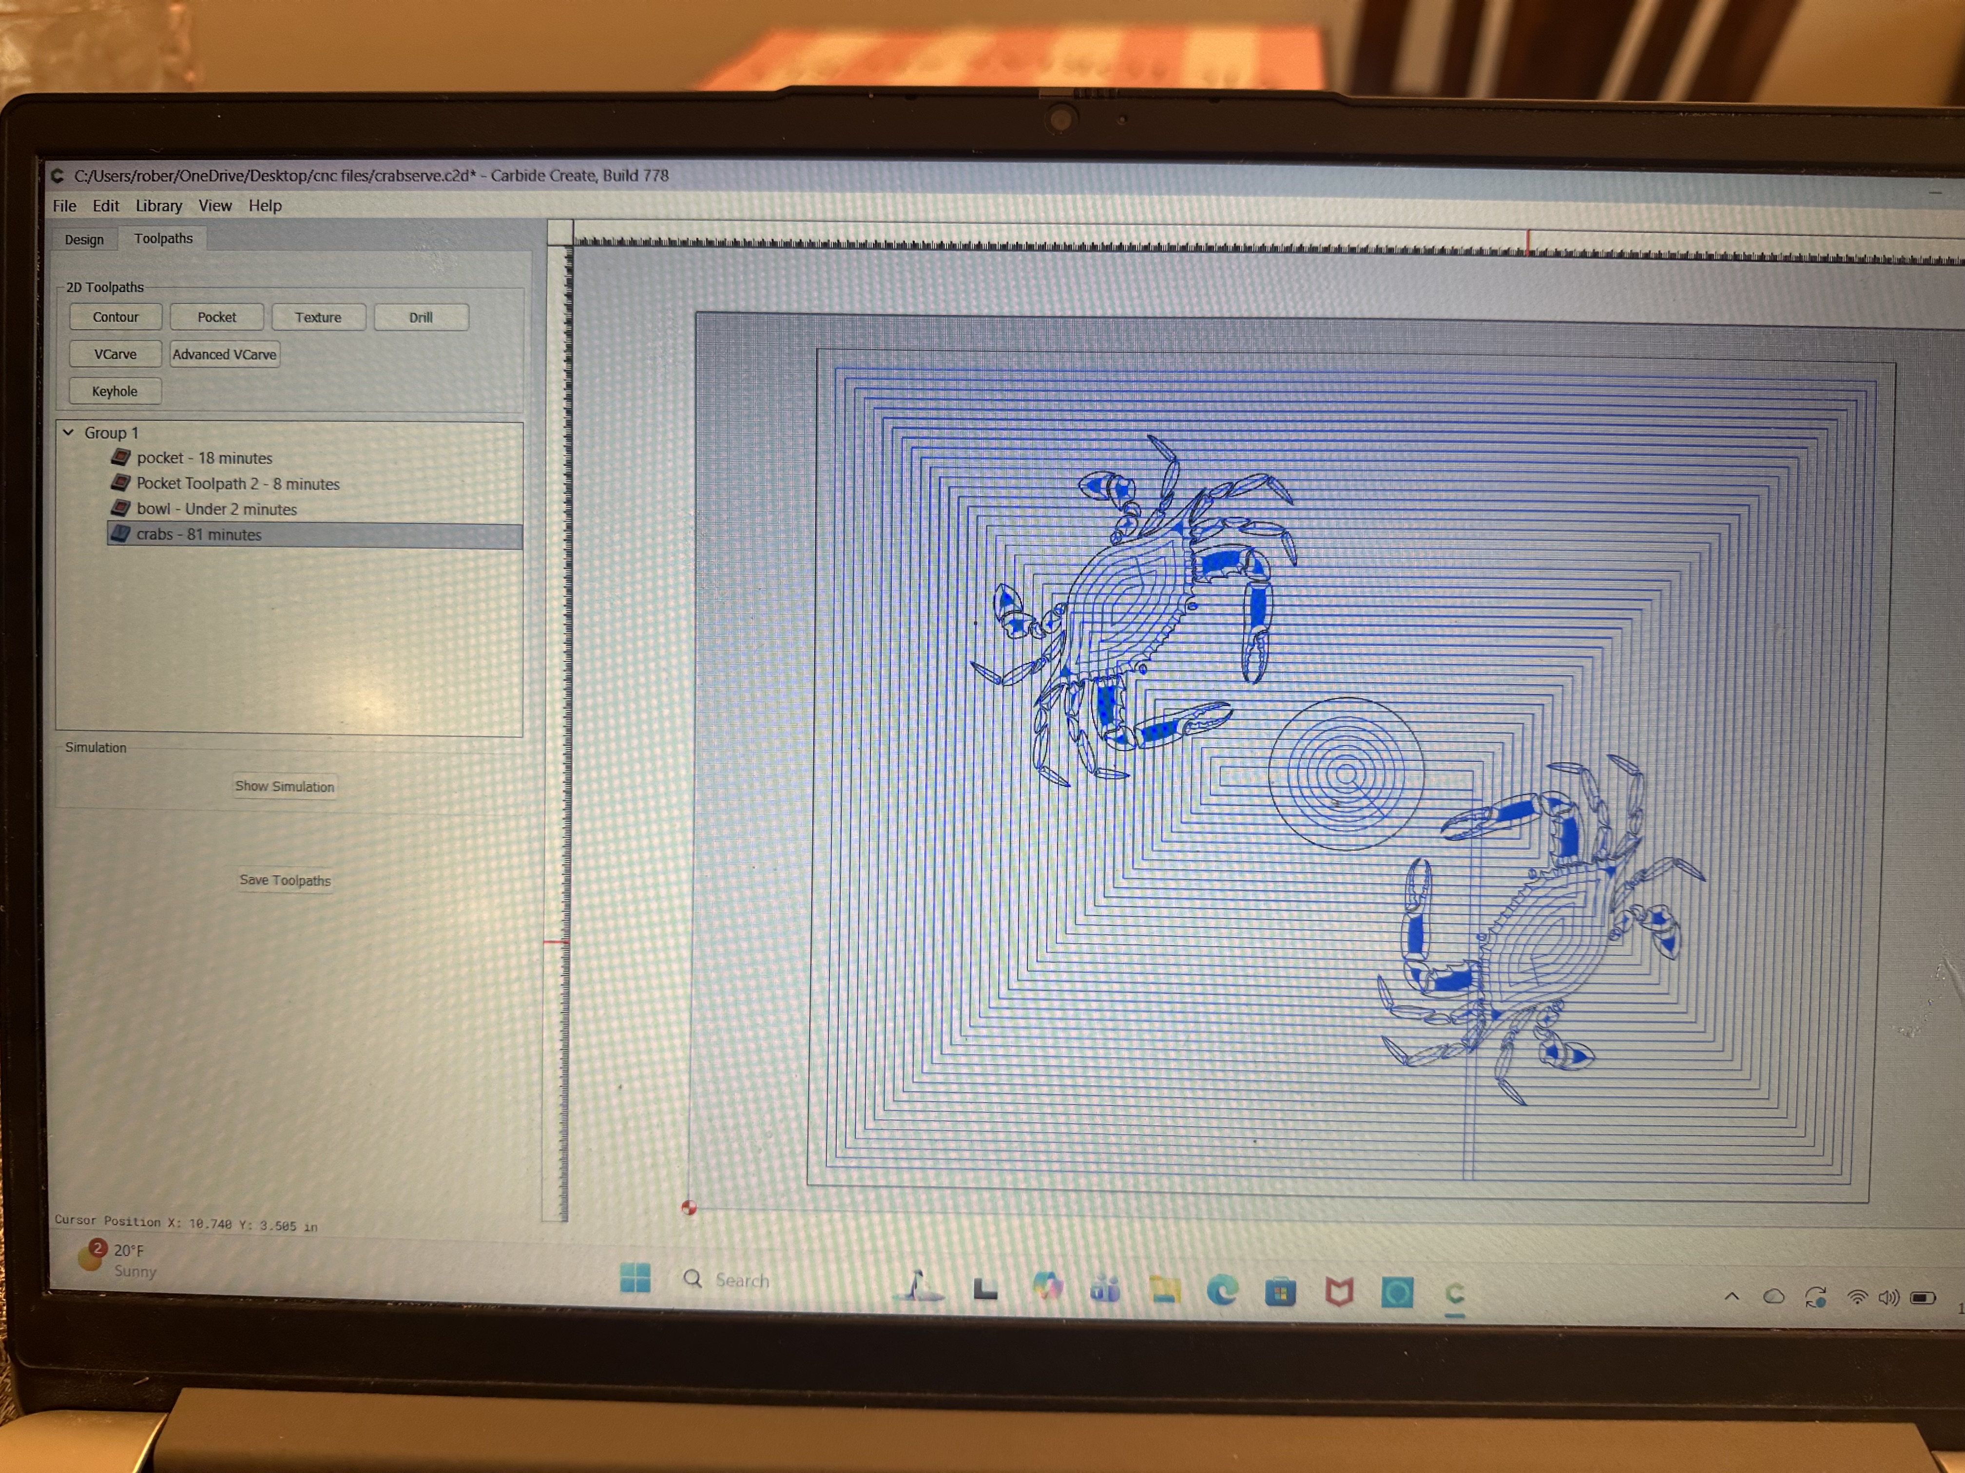Image resolution: width=1965 pixels, height=1473 pixels.
Task: Click the Carbide Create taskbar icon
Action: 1454,1293
